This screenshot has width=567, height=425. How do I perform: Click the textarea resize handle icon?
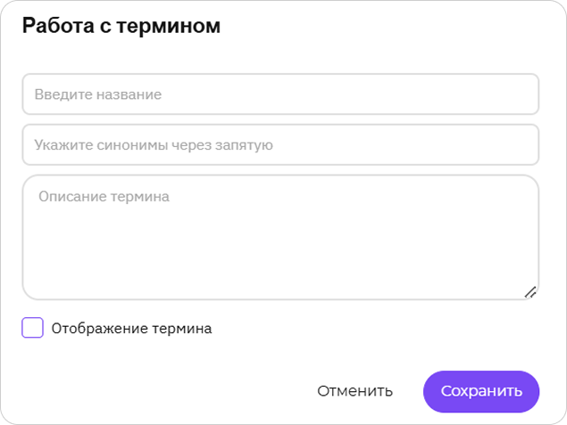click(530, 292)
